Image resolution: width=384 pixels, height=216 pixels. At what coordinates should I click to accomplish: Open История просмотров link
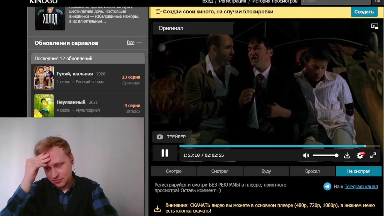[275, 1]
